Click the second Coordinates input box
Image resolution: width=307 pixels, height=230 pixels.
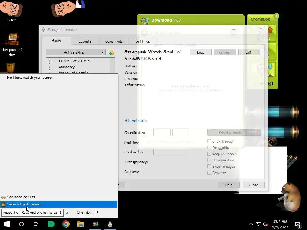pos(181,132)
